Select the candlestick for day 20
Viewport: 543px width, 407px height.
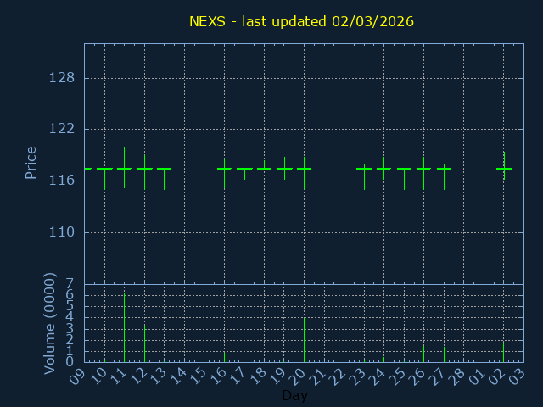tap(304, 169)
